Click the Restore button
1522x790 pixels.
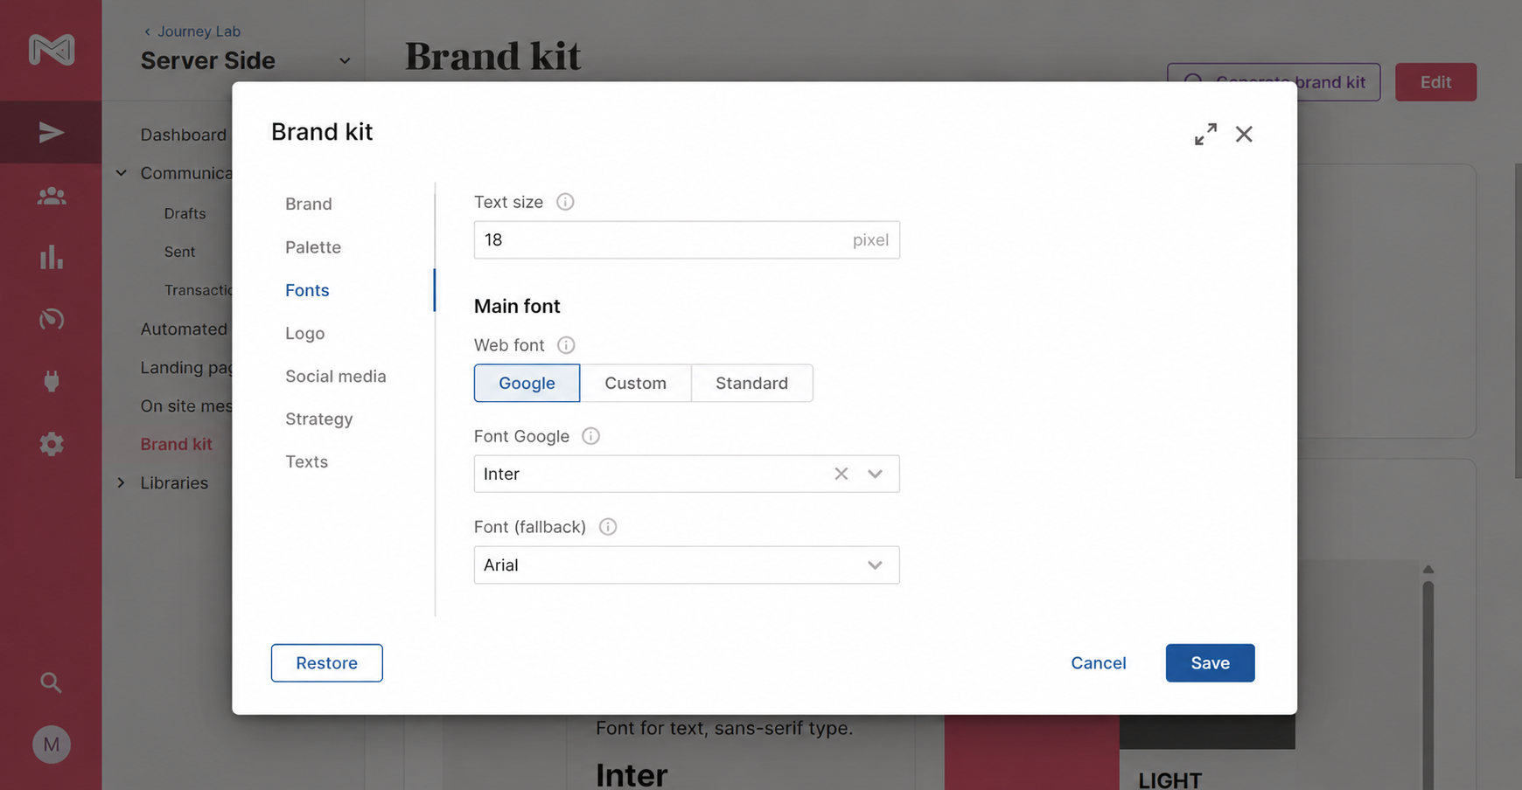(326, 662)
